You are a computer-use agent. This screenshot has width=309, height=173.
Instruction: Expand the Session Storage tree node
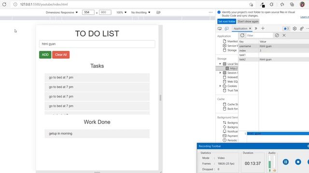point(220,73)
